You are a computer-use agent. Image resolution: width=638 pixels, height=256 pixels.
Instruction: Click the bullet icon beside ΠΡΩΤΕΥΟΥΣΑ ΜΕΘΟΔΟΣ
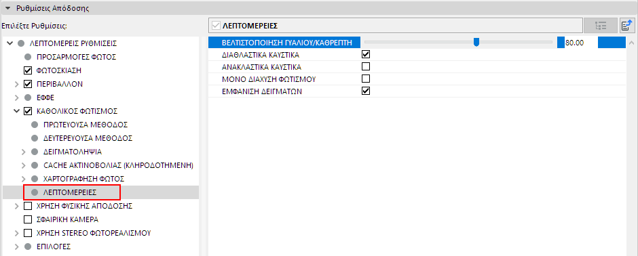click(x=35, y=125)
